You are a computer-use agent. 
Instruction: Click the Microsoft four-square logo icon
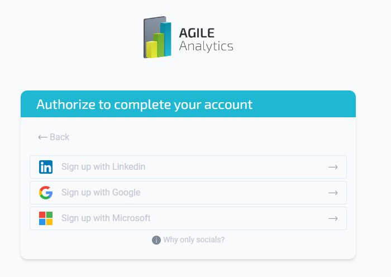pos(46,218)
